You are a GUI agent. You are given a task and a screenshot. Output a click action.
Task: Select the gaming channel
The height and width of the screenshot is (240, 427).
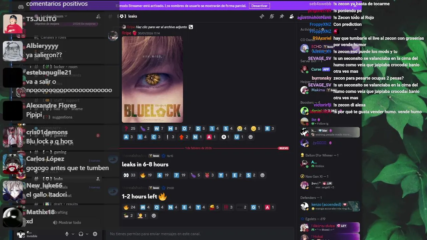[x=60, y=152]
